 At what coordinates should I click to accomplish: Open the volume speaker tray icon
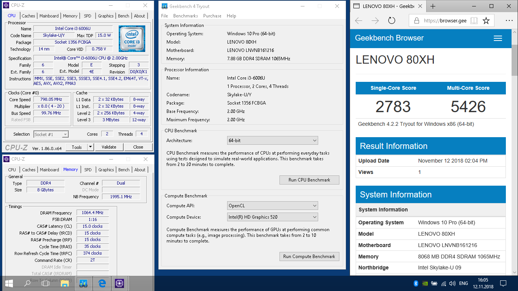coord(452,283)
